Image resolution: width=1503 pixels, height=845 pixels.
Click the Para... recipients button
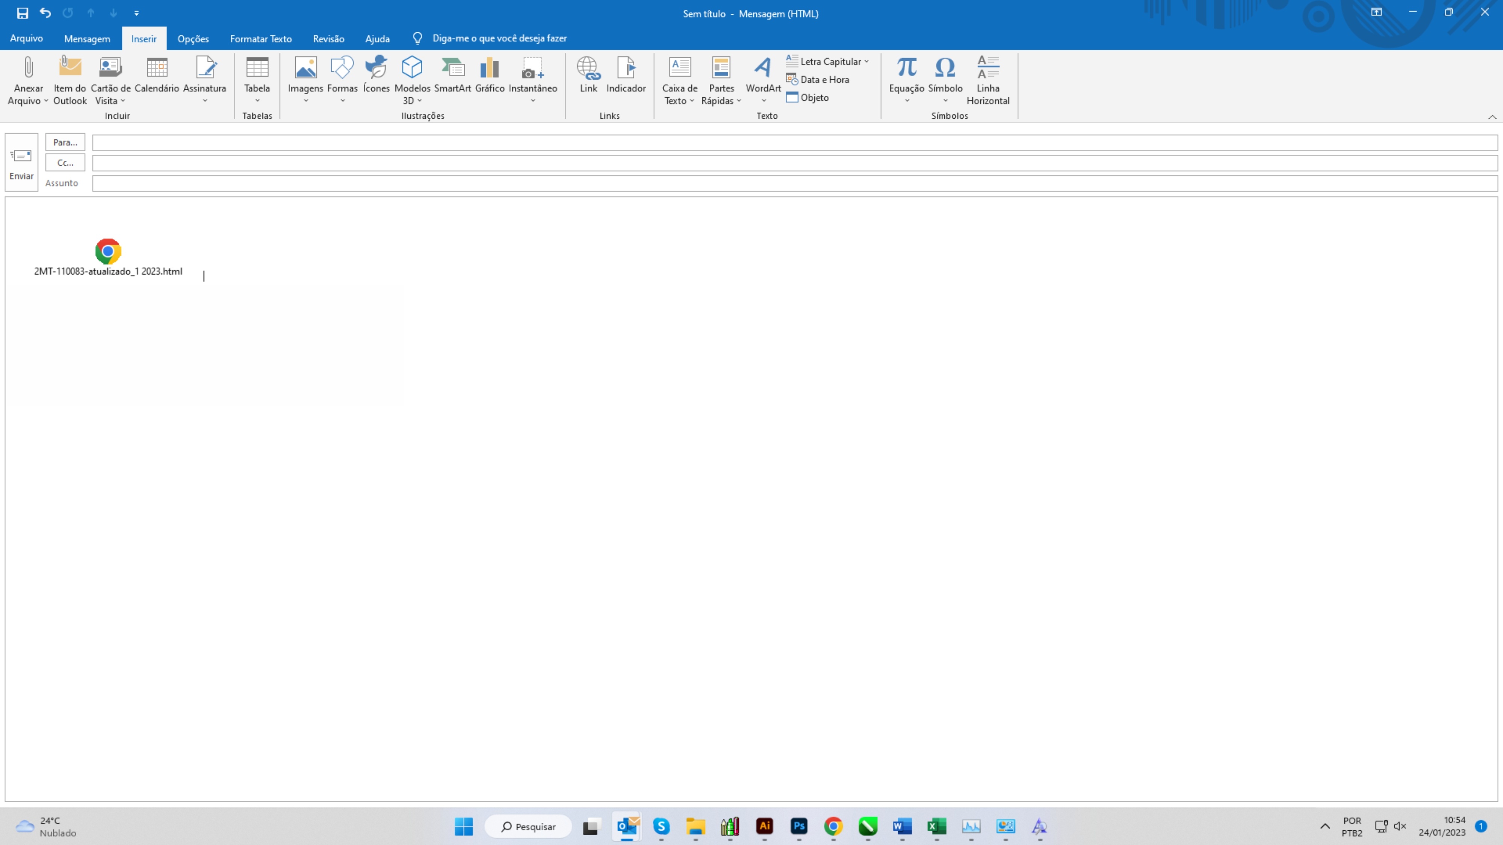pos(65,142)
